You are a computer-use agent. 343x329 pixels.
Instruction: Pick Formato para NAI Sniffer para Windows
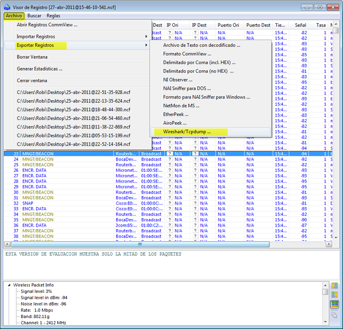(207, 97)
